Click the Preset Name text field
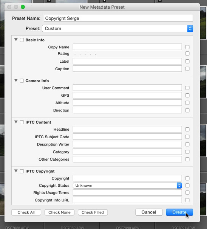Viewport: 207px width, 229px height. click(118, 18)
